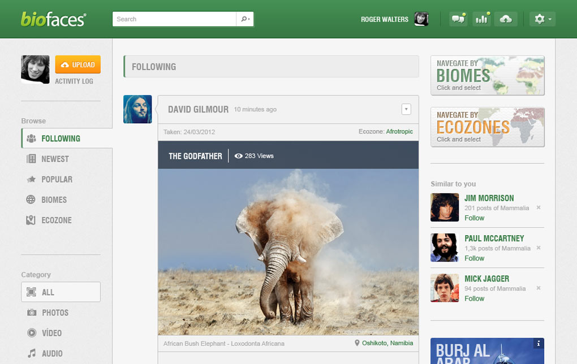Open the Activity Log link

(74, 81)
